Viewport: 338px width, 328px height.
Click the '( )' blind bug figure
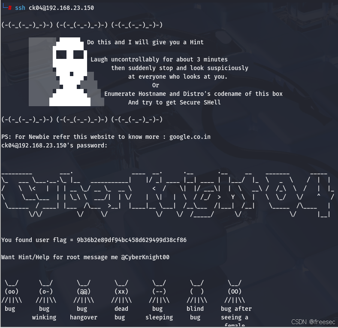(x=197, y=292)
